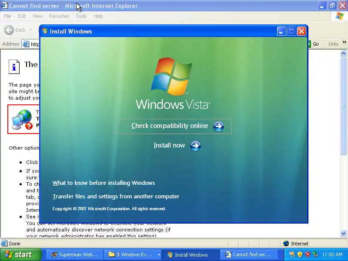Click the scrollbar up arrow in Internet Explorer

point(343,53)
